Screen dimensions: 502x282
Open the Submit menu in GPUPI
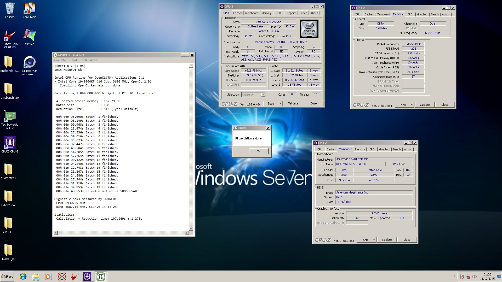point(73,60)
